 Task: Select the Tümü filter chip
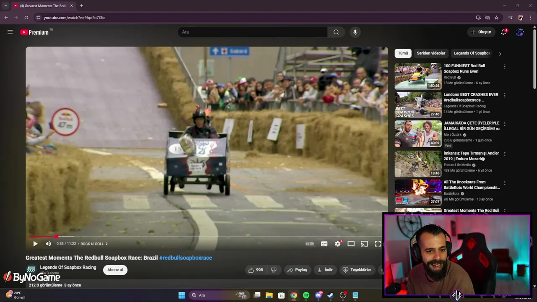403,53
